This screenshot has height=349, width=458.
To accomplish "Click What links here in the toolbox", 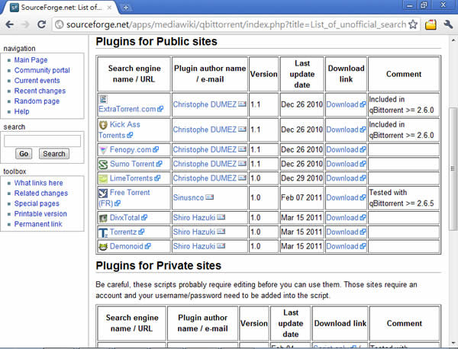I will 39,183.
